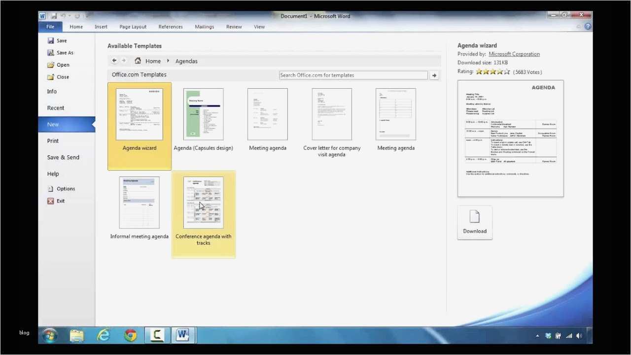This screenshot has width=631, height=355.
Task: Switch to the View tab
Action: [x=259, y=27]
